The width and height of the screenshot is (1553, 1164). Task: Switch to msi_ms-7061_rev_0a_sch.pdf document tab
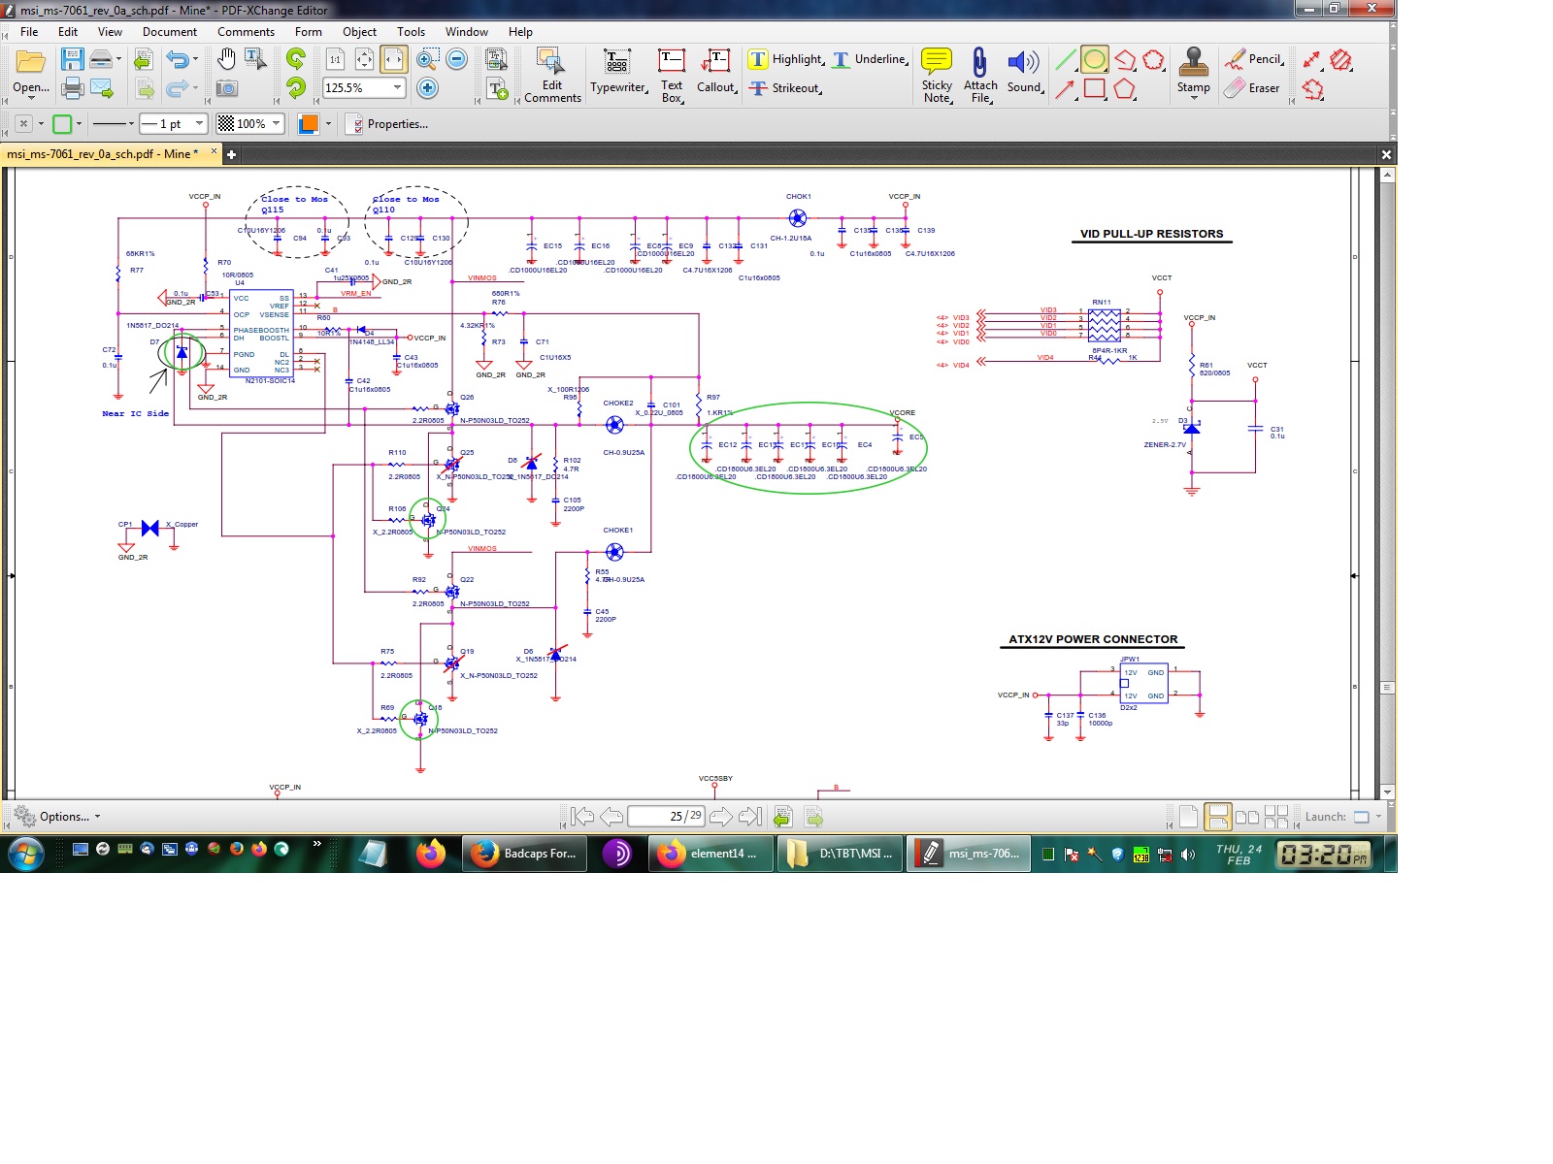coord(102,154)
